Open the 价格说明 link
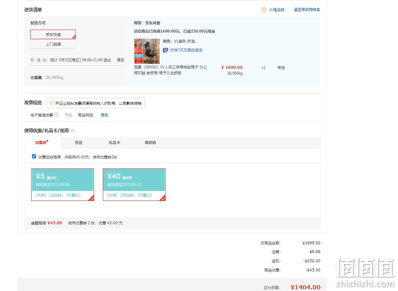This screenshot has height=291, width=398. click(x=277, y=10)
